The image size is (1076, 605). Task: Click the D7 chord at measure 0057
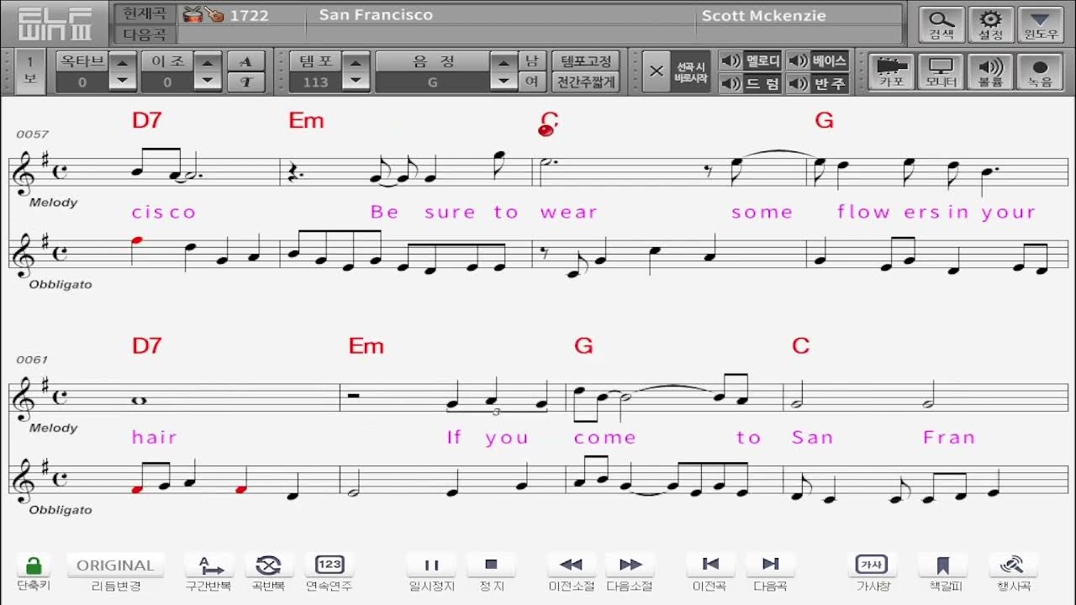146,120
